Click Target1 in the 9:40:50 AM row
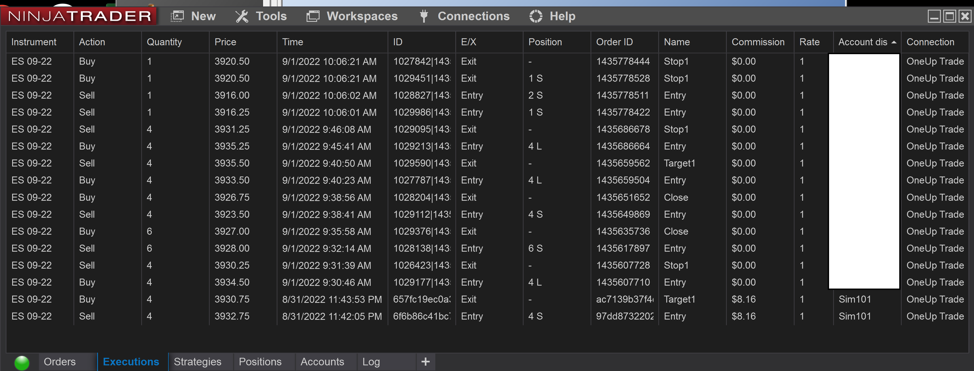 [680, 163]
